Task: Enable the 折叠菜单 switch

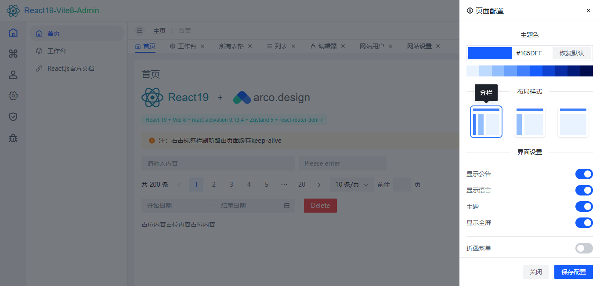Action: (584, 248)
